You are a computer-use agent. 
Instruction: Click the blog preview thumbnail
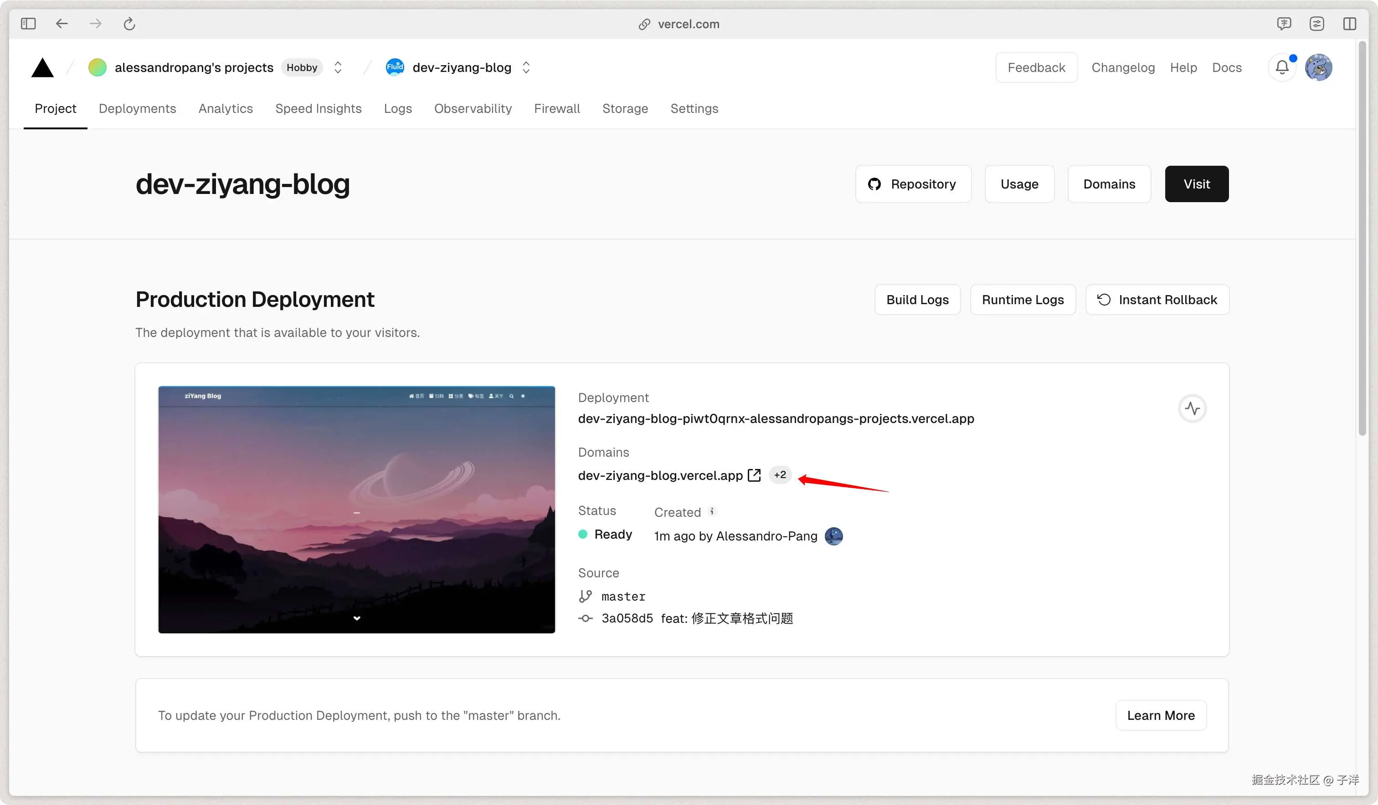point(356,509)
